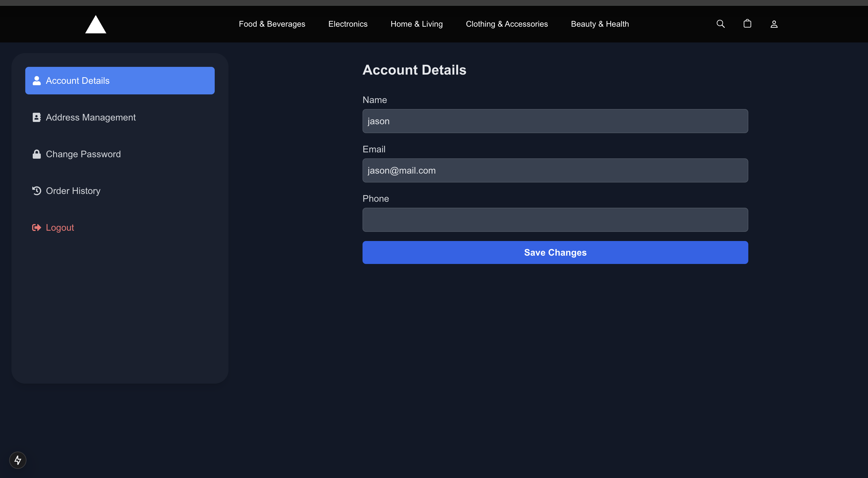Viewport: 868px width, 478px height.
Task: Click the Name input field
Action: click(x=555, y=121)
